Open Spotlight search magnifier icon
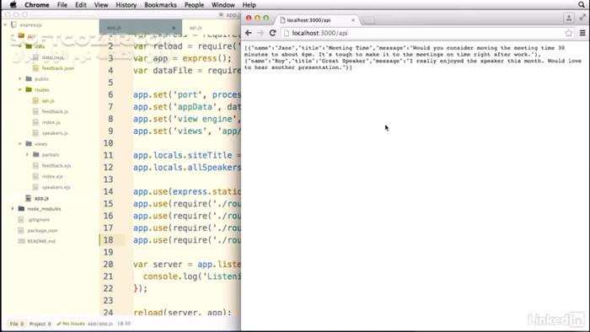Image resolution: width=590 pixels, height=332 pixels. click(582, 5)
